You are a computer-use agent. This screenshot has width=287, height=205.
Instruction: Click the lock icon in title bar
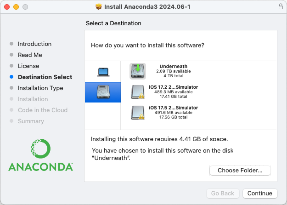[x=280, y=7]
